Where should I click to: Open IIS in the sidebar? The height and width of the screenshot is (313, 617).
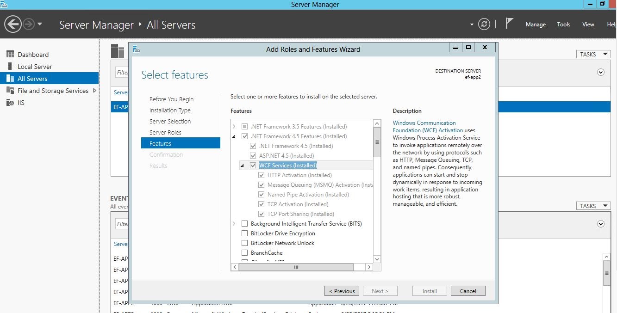click(21, 103)
